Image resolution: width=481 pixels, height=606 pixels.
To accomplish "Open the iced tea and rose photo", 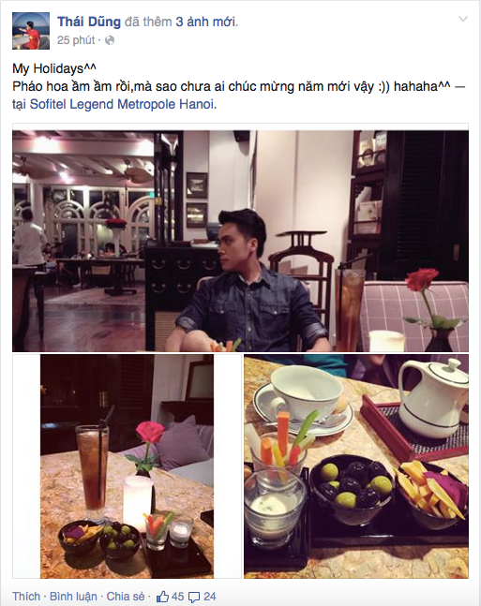I will [127, 466].
